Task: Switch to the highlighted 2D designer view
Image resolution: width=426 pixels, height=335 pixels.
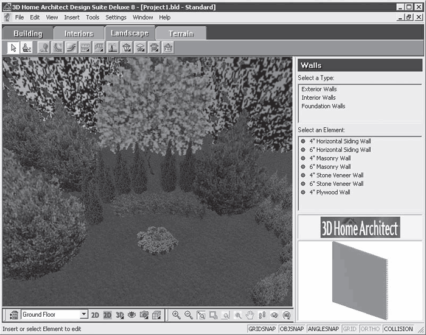Action: click(107, 315)
